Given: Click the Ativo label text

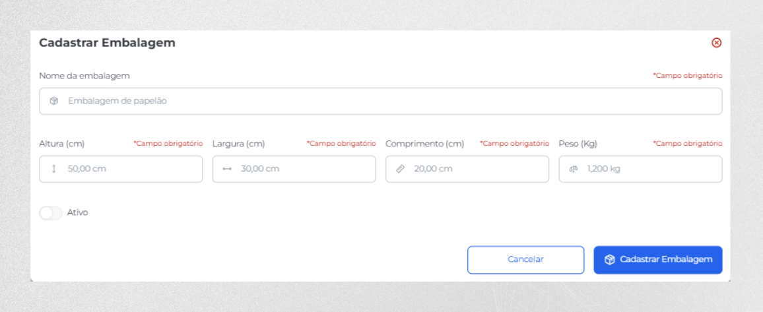Looking at the screenshot, I should 77,213.
